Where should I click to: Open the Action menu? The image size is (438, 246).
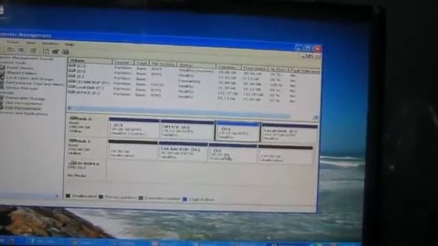[x=13, y=42]
